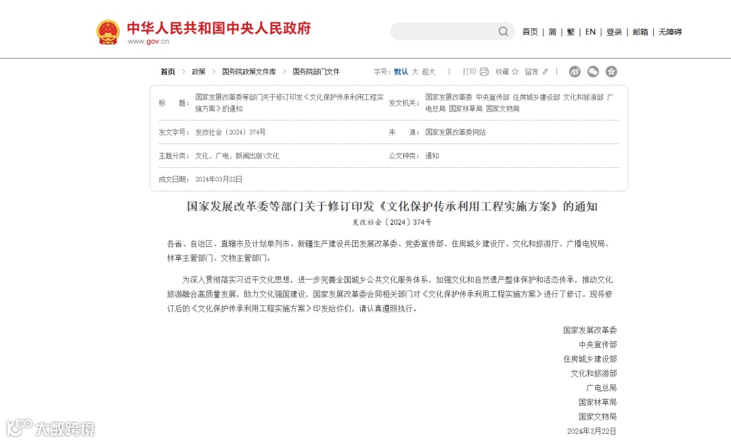Open the 登录 login link

614,32
